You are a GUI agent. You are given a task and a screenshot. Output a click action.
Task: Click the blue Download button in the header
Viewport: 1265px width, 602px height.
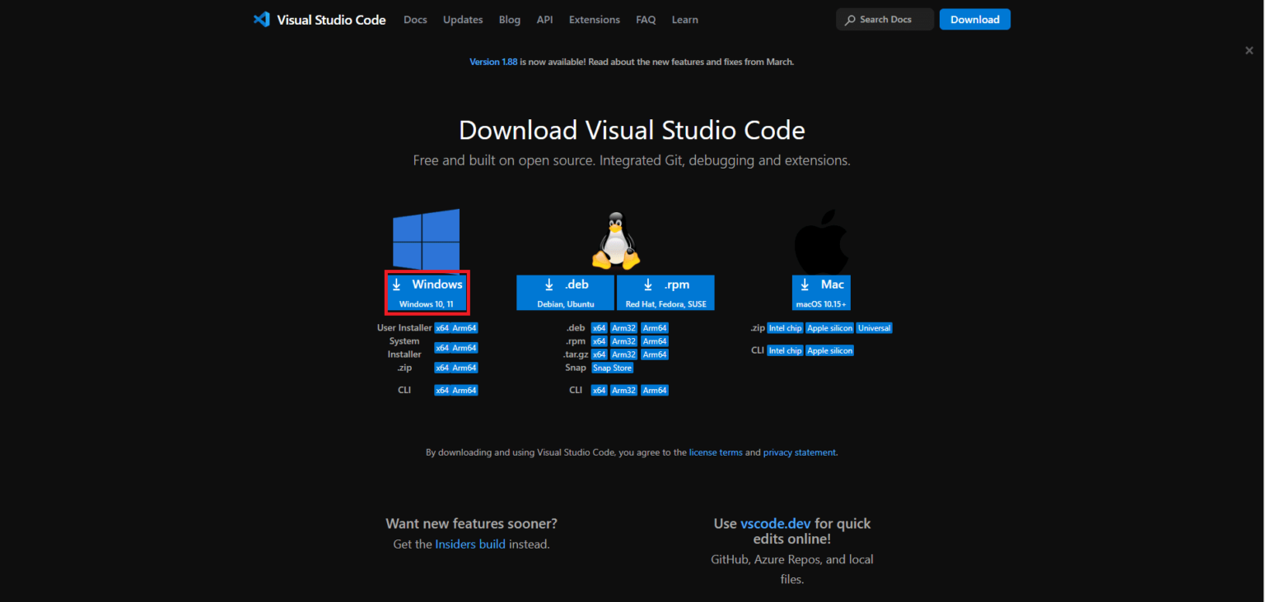coord(974,19)
